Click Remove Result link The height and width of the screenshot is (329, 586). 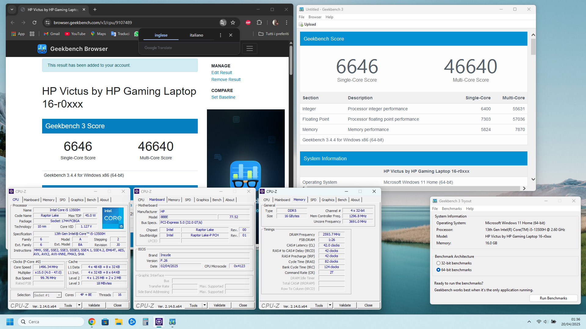226,80
